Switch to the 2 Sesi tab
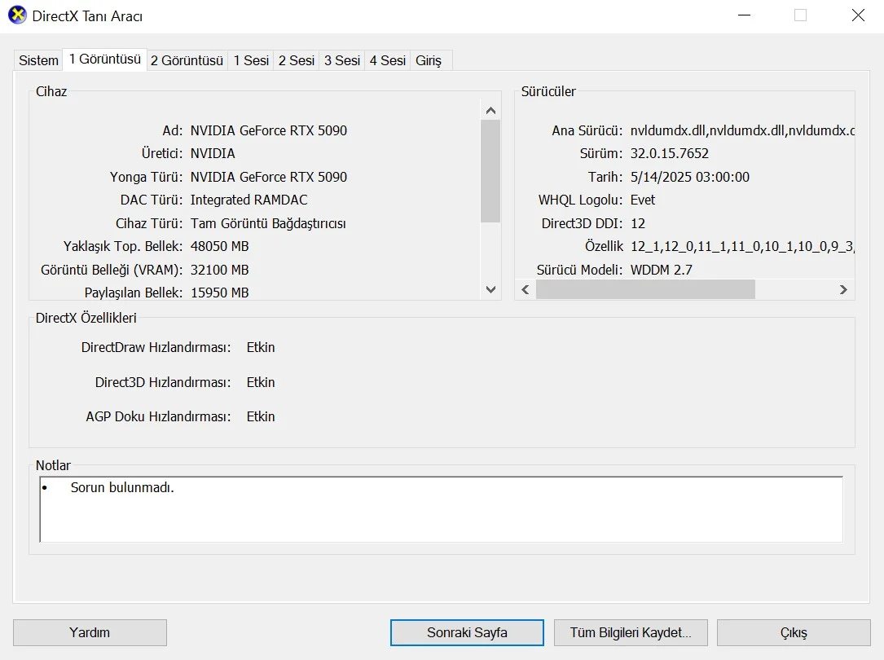 [x=296, y=60]
